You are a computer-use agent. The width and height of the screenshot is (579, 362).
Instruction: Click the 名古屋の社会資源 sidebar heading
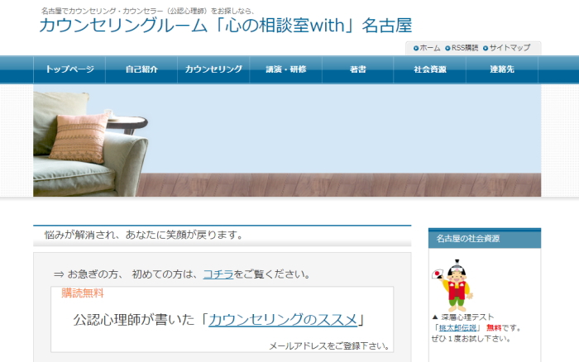click(485, 238)
